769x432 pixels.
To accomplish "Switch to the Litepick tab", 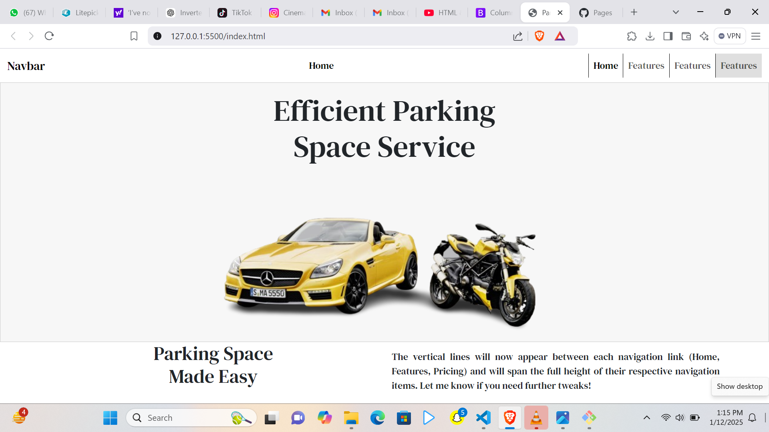I will tap(80, 12).
